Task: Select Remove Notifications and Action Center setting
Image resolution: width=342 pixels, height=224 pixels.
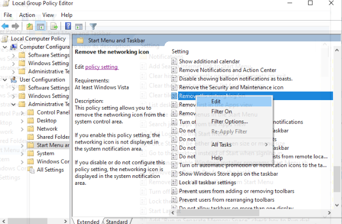Action: (227, 70)
